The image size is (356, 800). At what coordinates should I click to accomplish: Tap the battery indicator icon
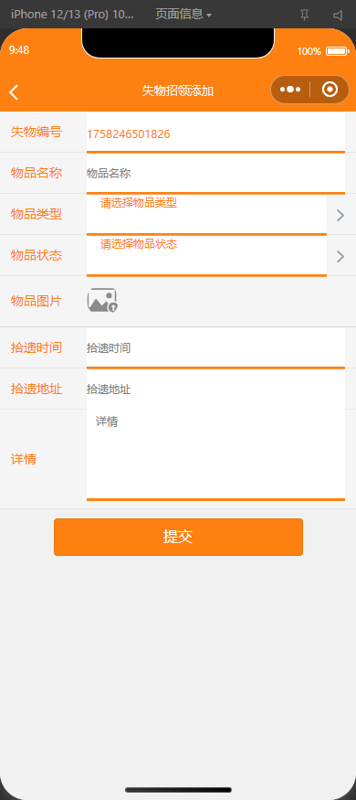click(337, 51)
